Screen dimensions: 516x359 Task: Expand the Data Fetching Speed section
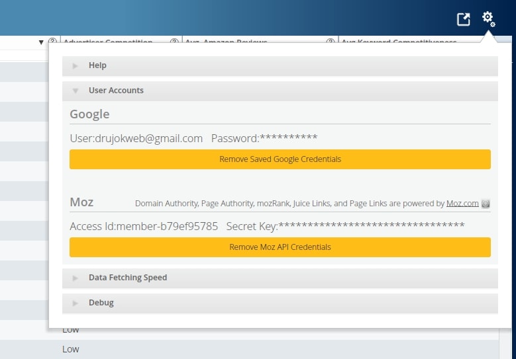tap(280, 278)
